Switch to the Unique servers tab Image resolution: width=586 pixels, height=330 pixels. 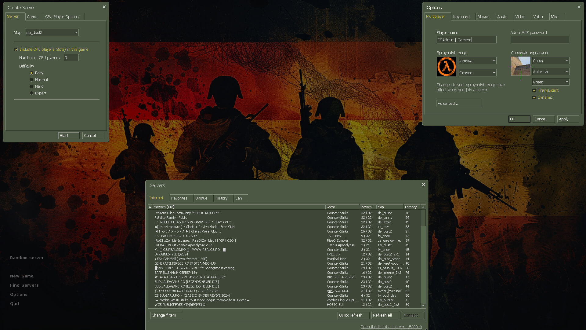click(204, 198)
